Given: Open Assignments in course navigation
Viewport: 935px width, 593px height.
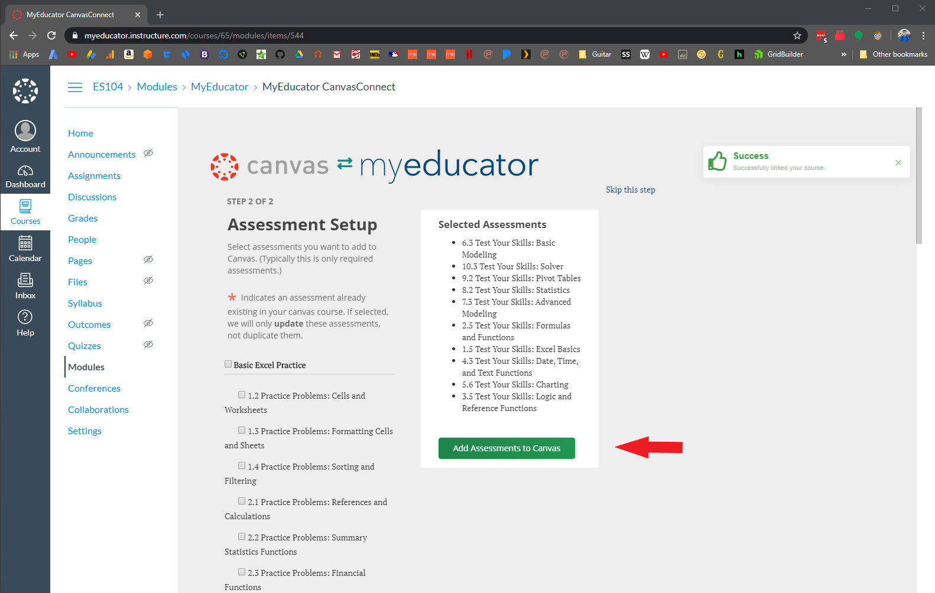Looking at the screenshot, I should [x=94, y=176].
